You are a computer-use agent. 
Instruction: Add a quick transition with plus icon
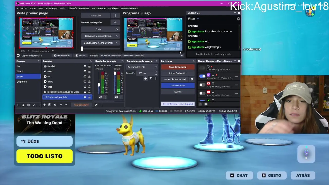(115, 22)
